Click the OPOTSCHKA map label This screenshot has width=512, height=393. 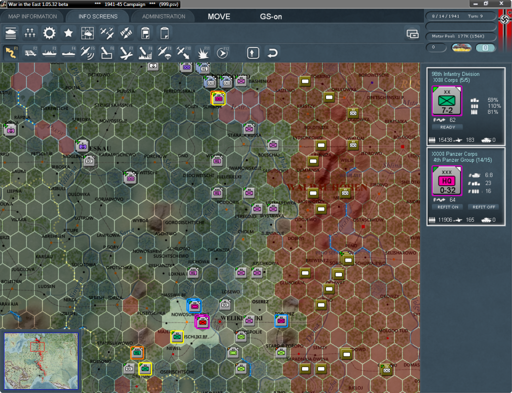click(119, 268)
